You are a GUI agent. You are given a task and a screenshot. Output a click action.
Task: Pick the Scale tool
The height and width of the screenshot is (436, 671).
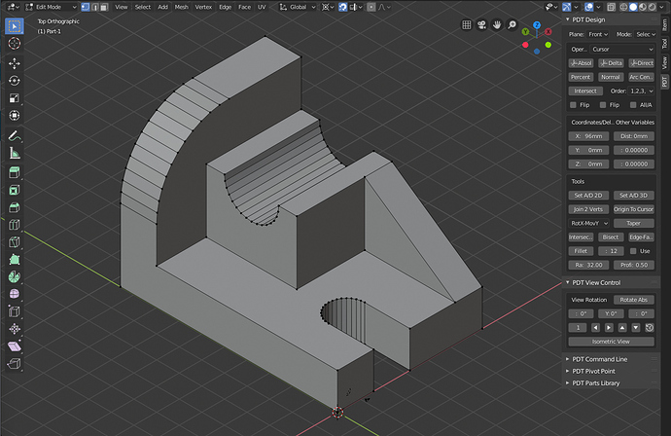(15, 98)
